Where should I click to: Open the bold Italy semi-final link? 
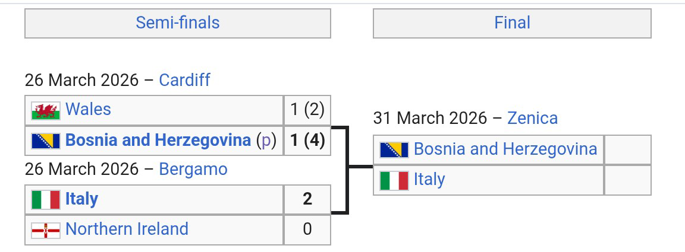pyautogui.click(x=81, y=199)
